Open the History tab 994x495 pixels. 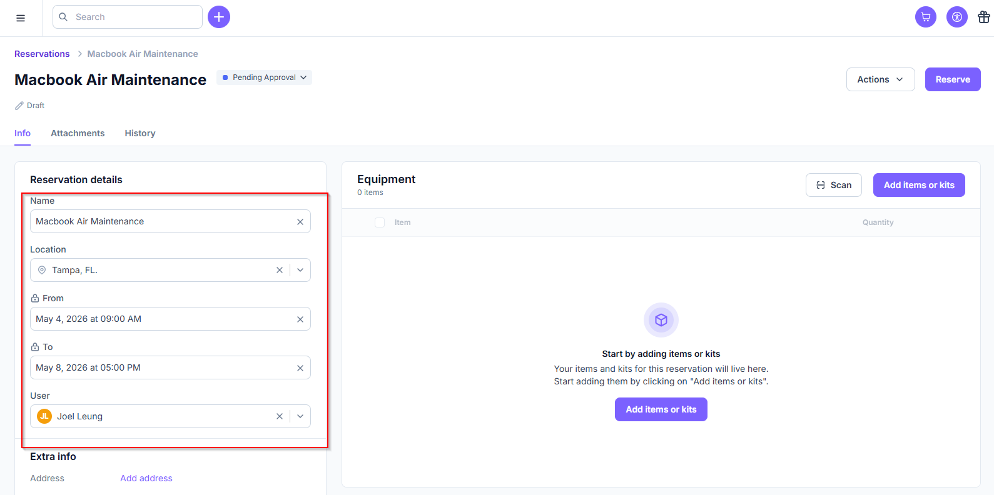(140, 133)
